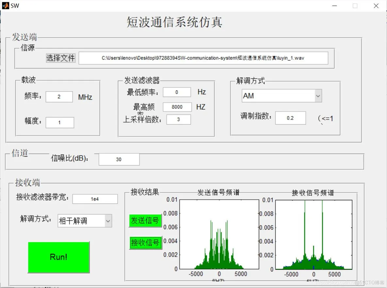Click the green Run! button
The width and height of the screenshot is (387, 288).
pyautogui.click(x=59, y=257)
